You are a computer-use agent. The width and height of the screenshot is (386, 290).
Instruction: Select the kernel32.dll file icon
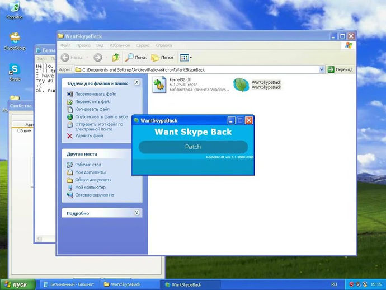[x=159, y=85]
